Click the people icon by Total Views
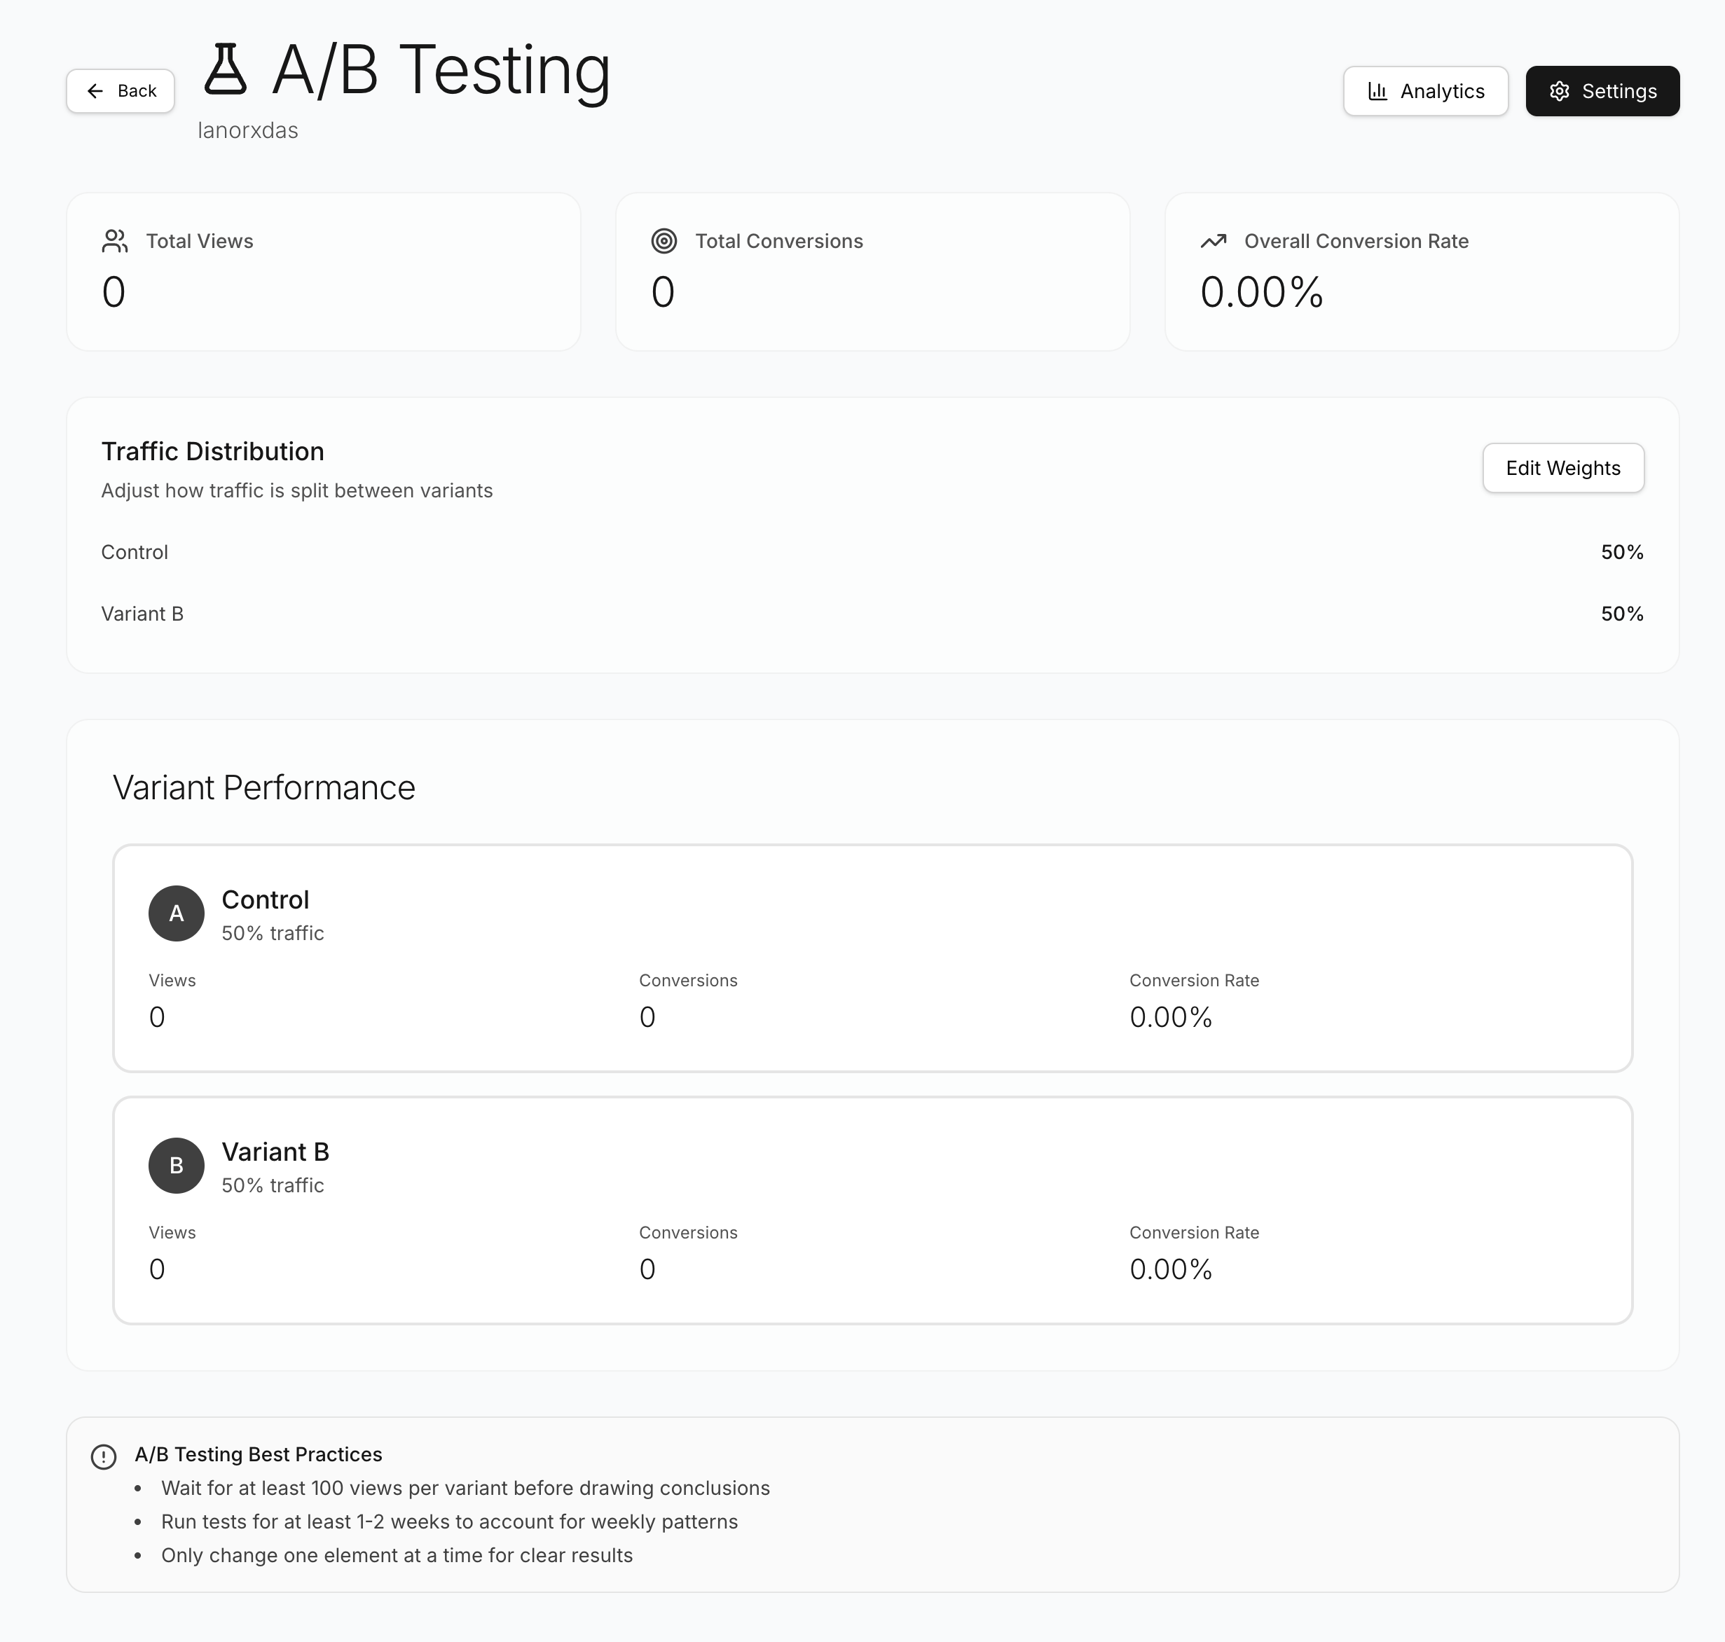Viewport: 1725px width, 1642px height. 115,242
